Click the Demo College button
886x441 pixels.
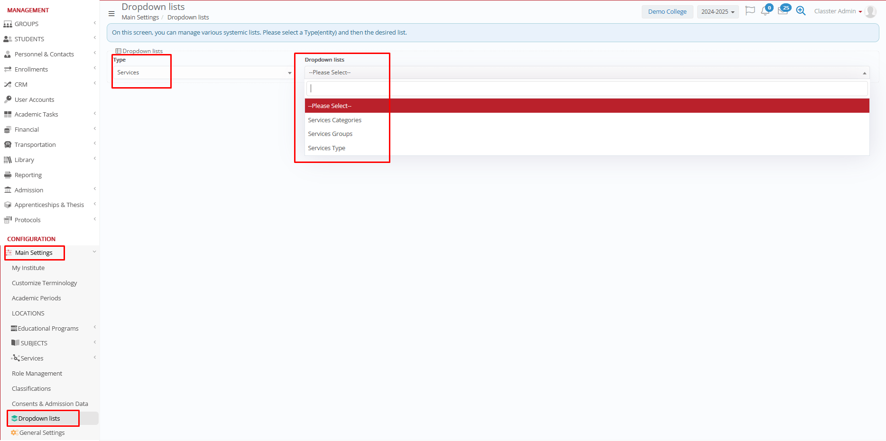tap(667, 12)
